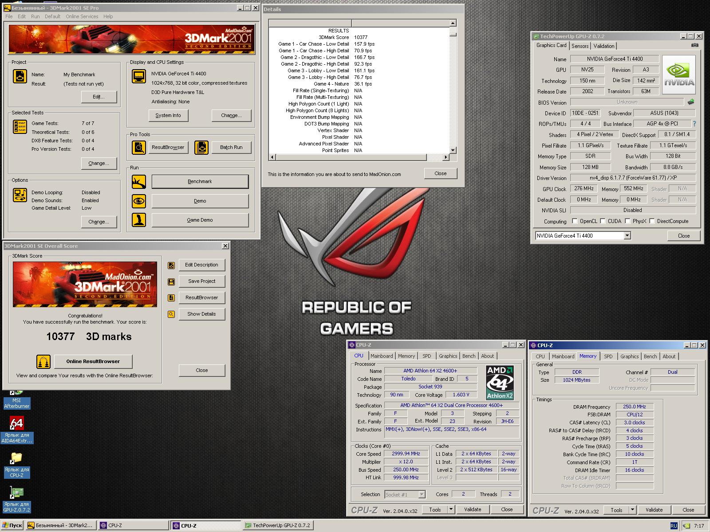Switch to the Validation tab in GPU-Z
This screenshot has height=532, width=710.
[x=604, y=46]
